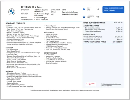Screen dimensions: 130x100
Task: Click the blue Total Suggested Price box
Action: [113, 9]
